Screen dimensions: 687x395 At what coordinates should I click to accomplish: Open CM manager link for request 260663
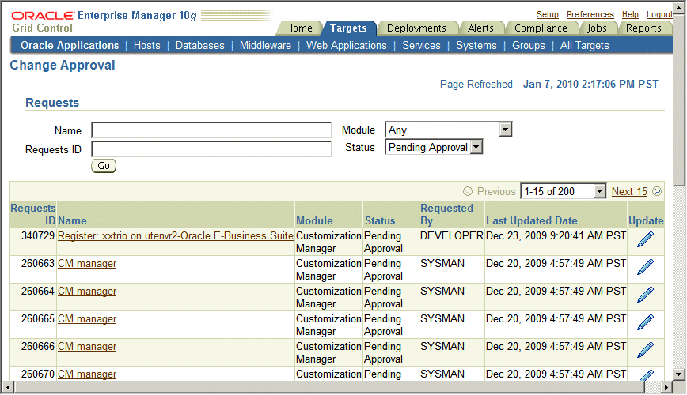(87, 263)
